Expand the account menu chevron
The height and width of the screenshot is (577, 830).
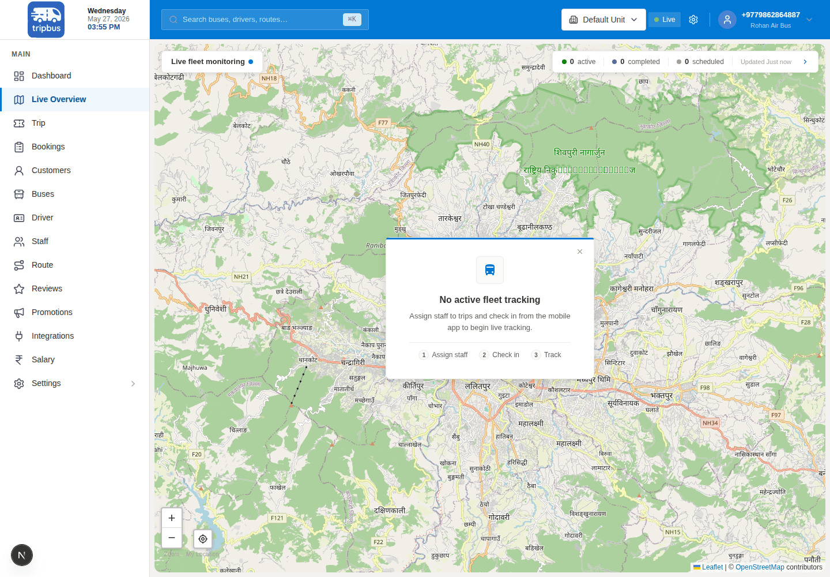click(809, 20)
